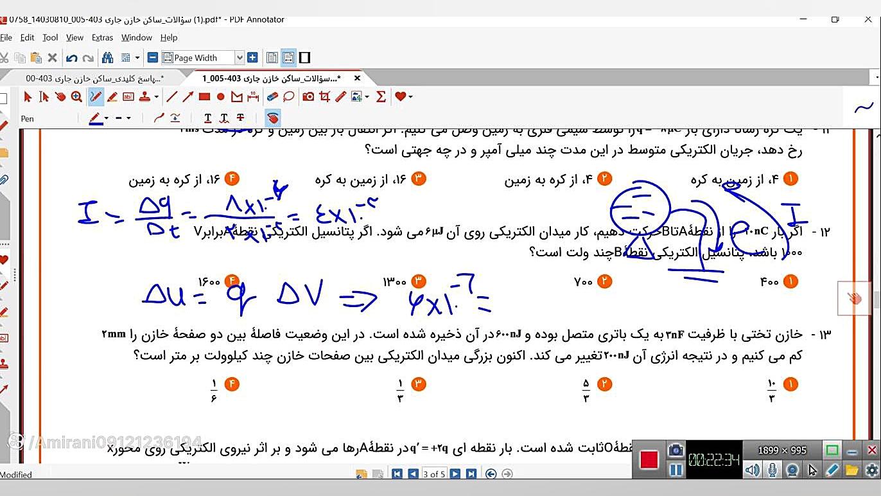Image resolution: width=881 pixels, height=496 pixels.
Task: Choose the Marker highlighter tool
Action: [112, 97]
